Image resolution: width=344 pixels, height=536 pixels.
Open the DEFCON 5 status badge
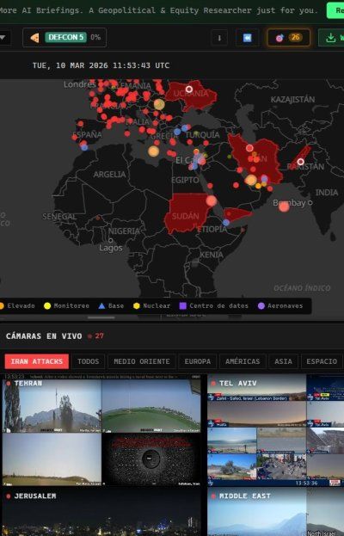[65, 37]
